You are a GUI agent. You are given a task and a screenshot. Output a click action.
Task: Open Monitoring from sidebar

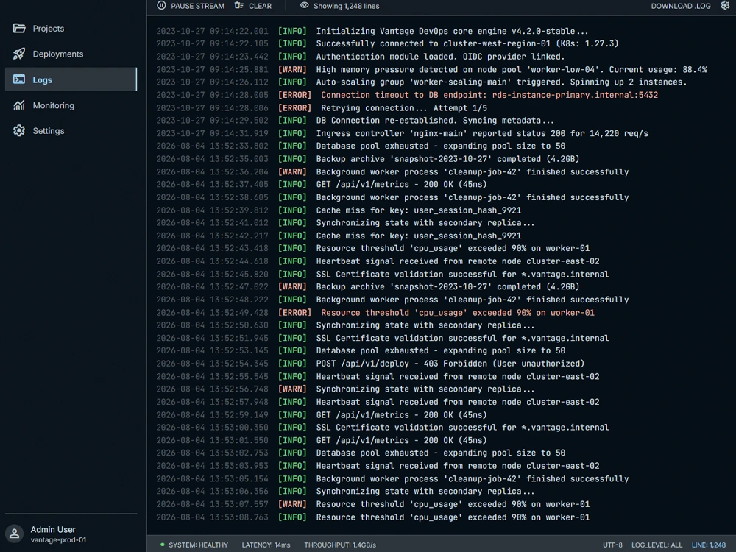click(x=71, y=105)
